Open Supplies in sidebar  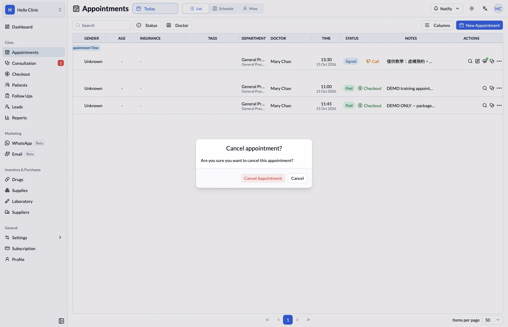coord(34,190)
